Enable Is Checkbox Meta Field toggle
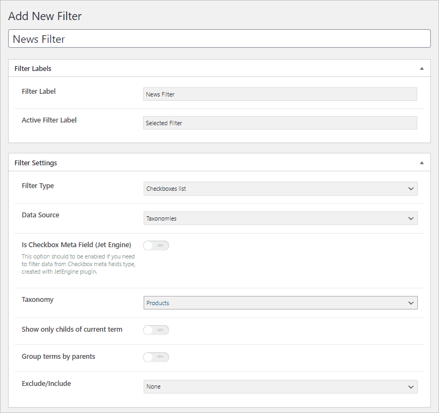The height and width of the screenshot is (413, 439). point(156,245)
